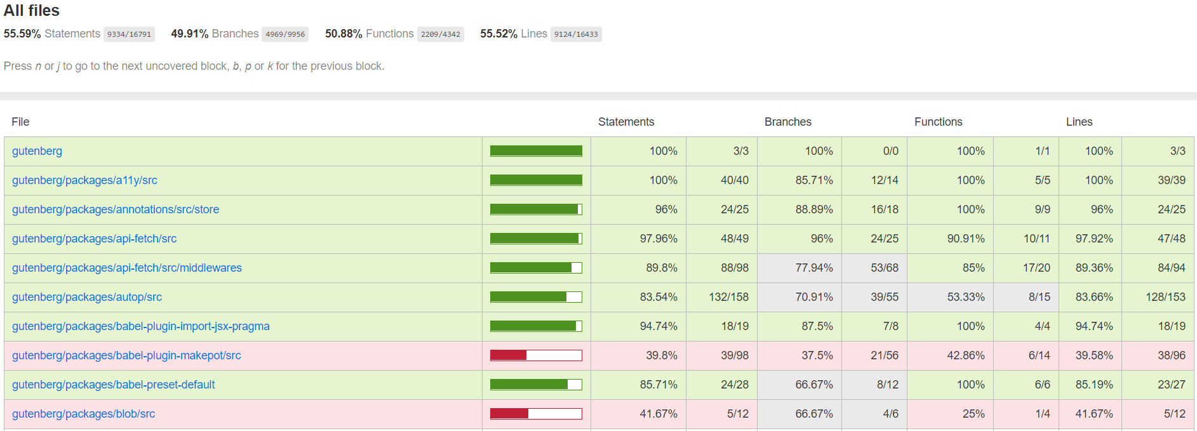
Task: Click the 7/8 branches cell
Action: [874, 326]
